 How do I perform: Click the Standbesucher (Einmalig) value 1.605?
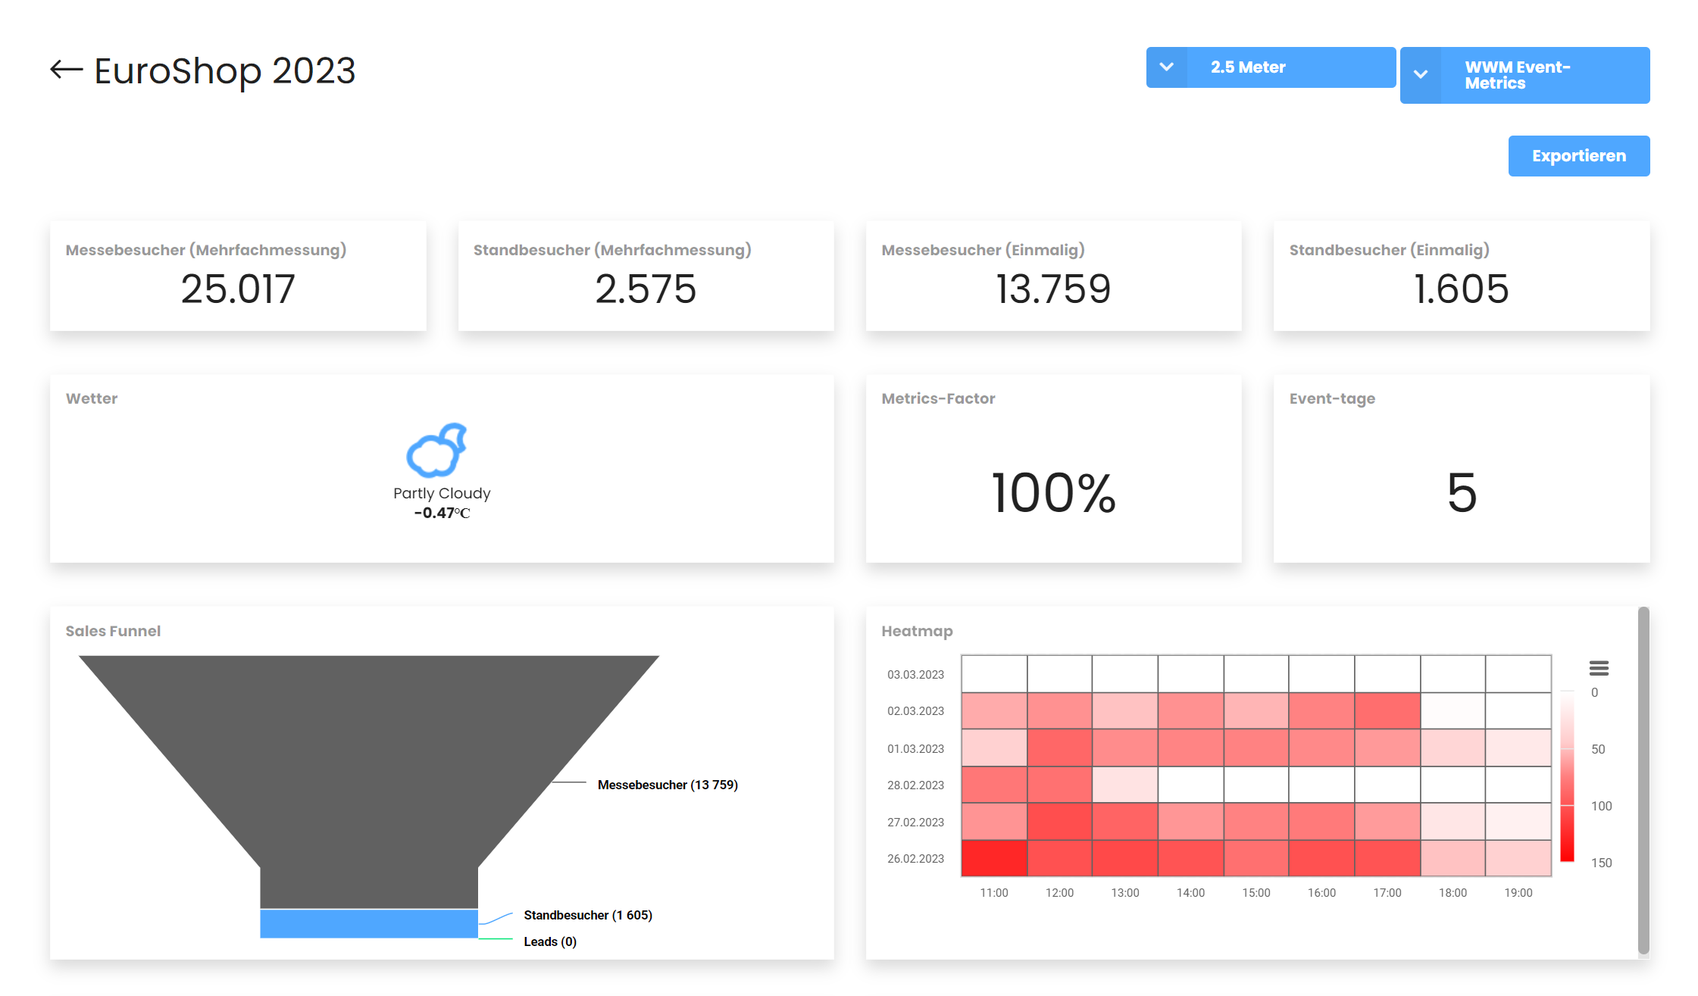coord(1460,289)
